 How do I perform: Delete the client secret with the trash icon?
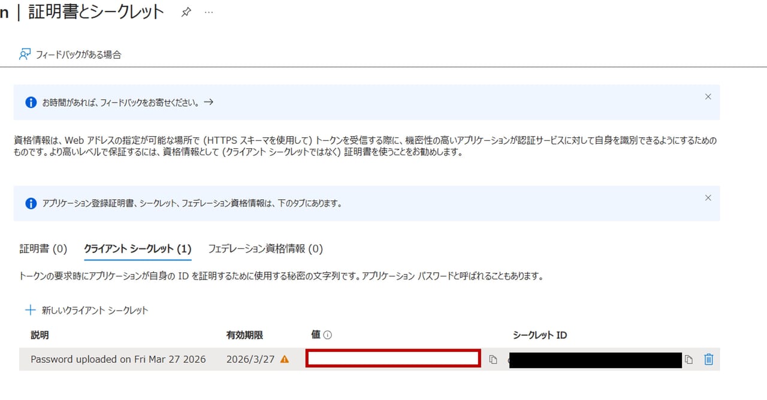pyautogui.click(x=709, y=359)
